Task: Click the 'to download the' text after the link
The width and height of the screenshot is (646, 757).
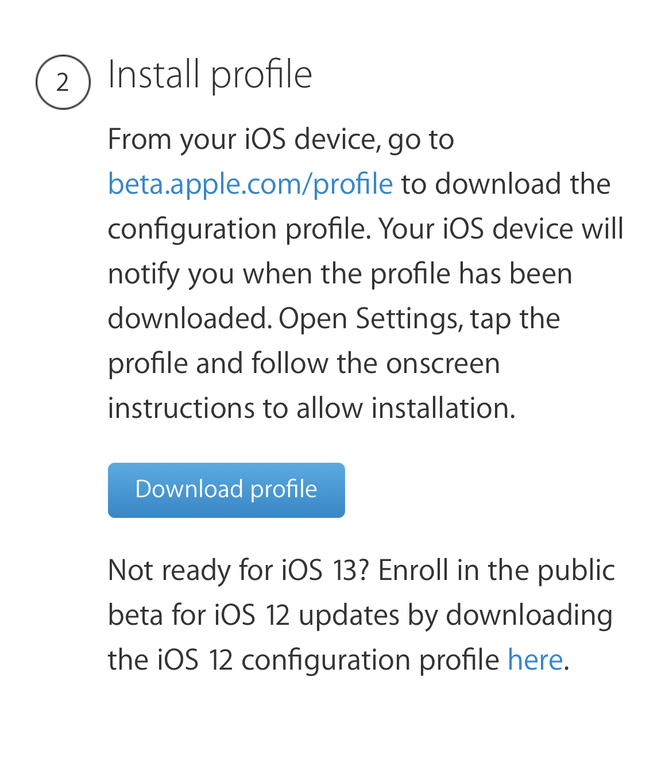Action: coord(506,184)
